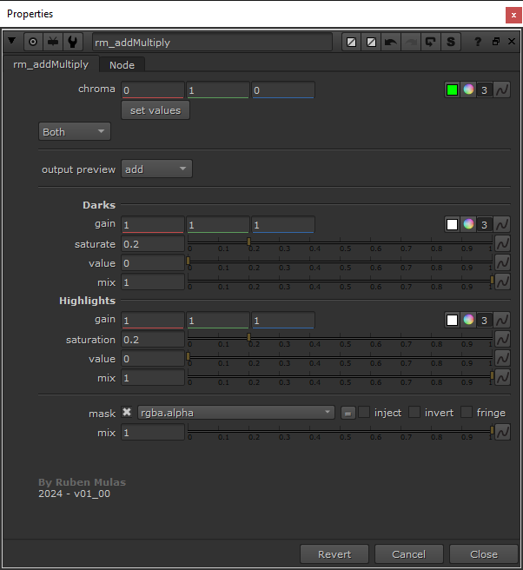Open animation menu for Darks saturate
This screenshot has width=523, height=570.
(x=502, y=244)
